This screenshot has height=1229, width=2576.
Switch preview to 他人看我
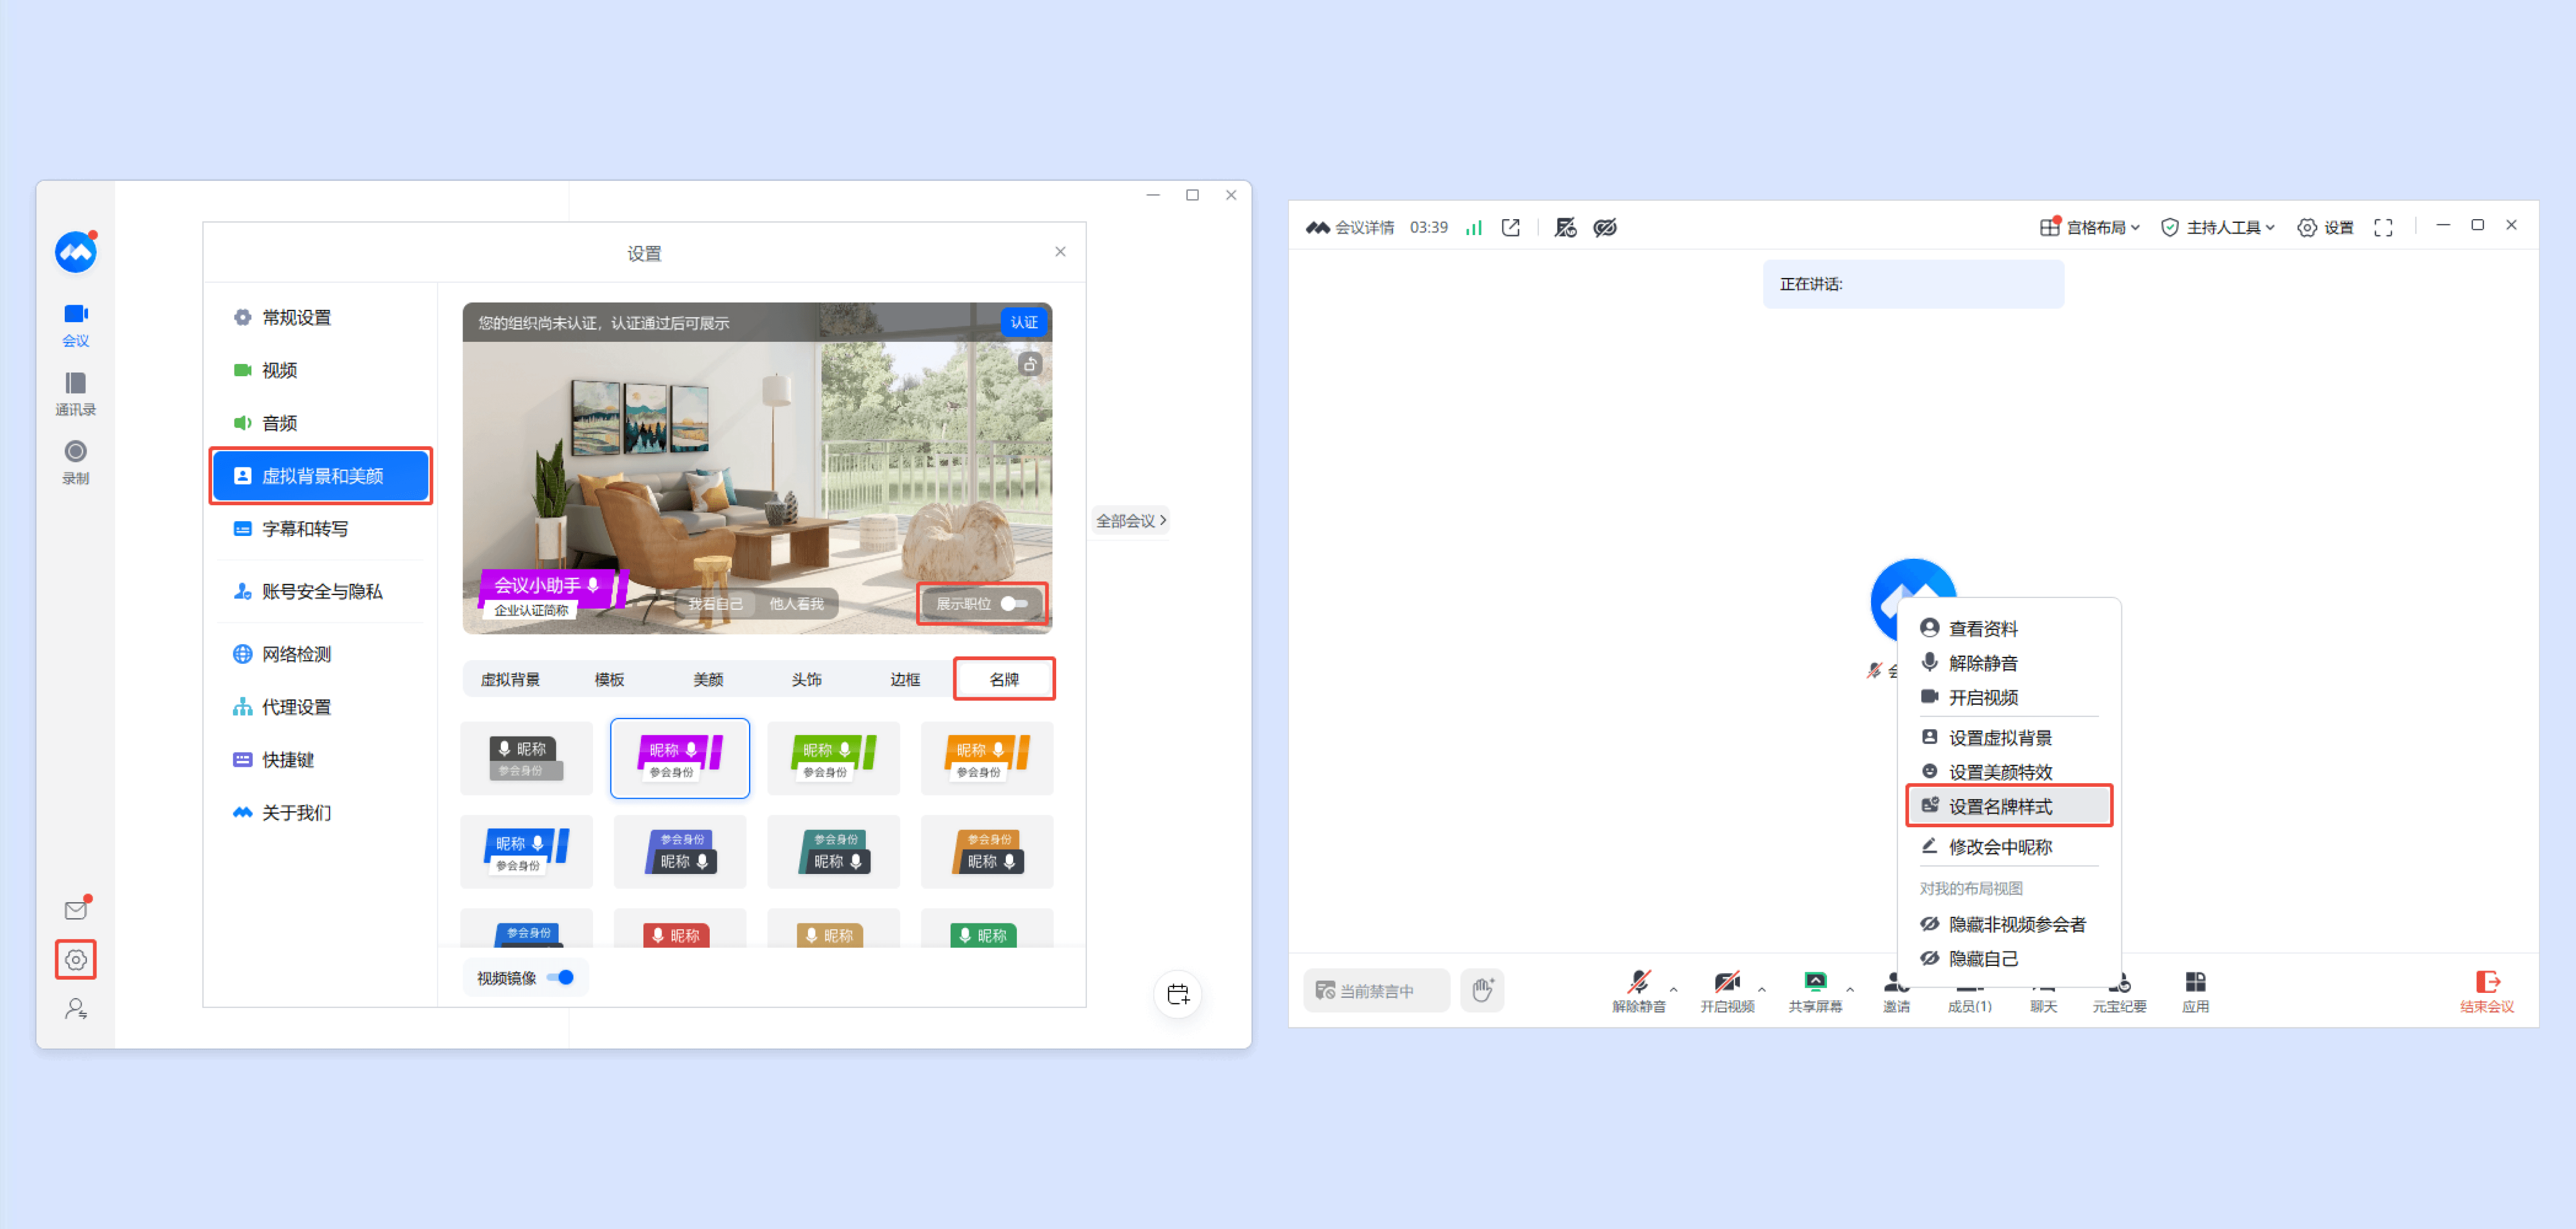[x=796, y=604]
